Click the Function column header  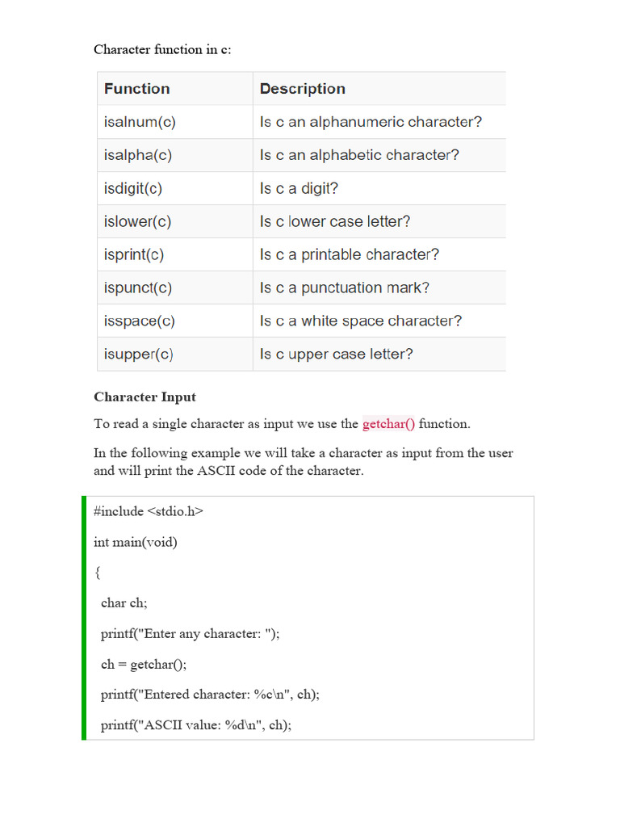[x=137, y=89]
